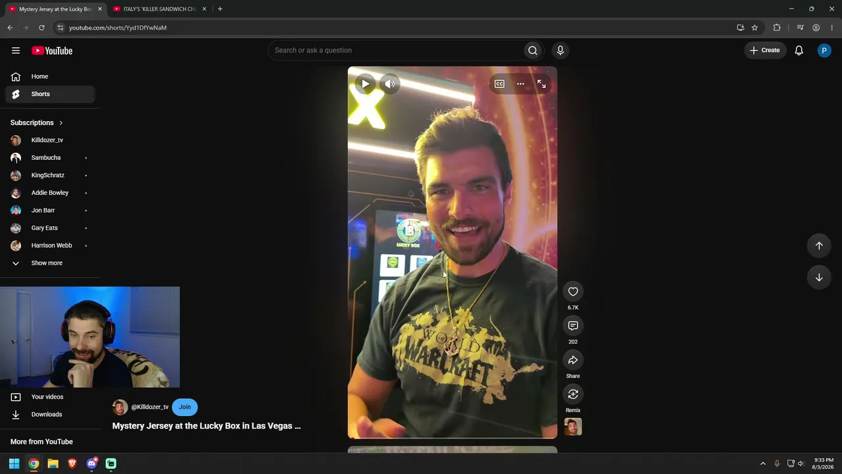Remix this Short
Screen dimensions: 842x474
573,394
